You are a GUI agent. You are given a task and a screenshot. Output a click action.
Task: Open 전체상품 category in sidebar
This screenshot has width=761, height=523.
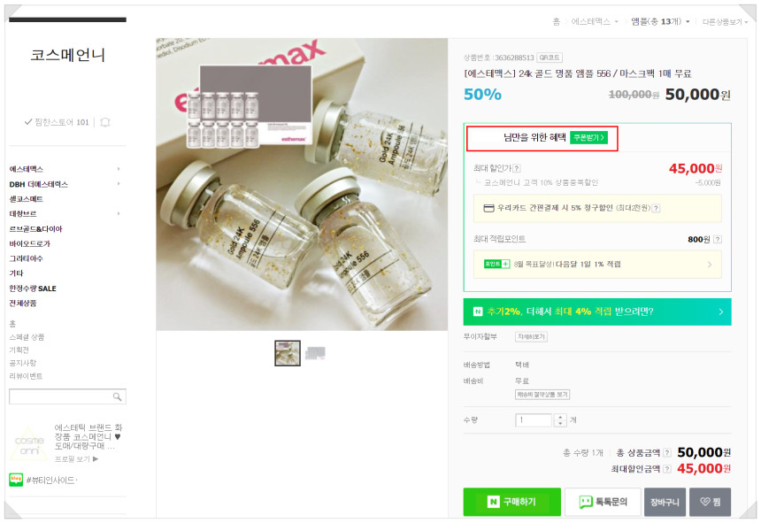pos(23,304)
